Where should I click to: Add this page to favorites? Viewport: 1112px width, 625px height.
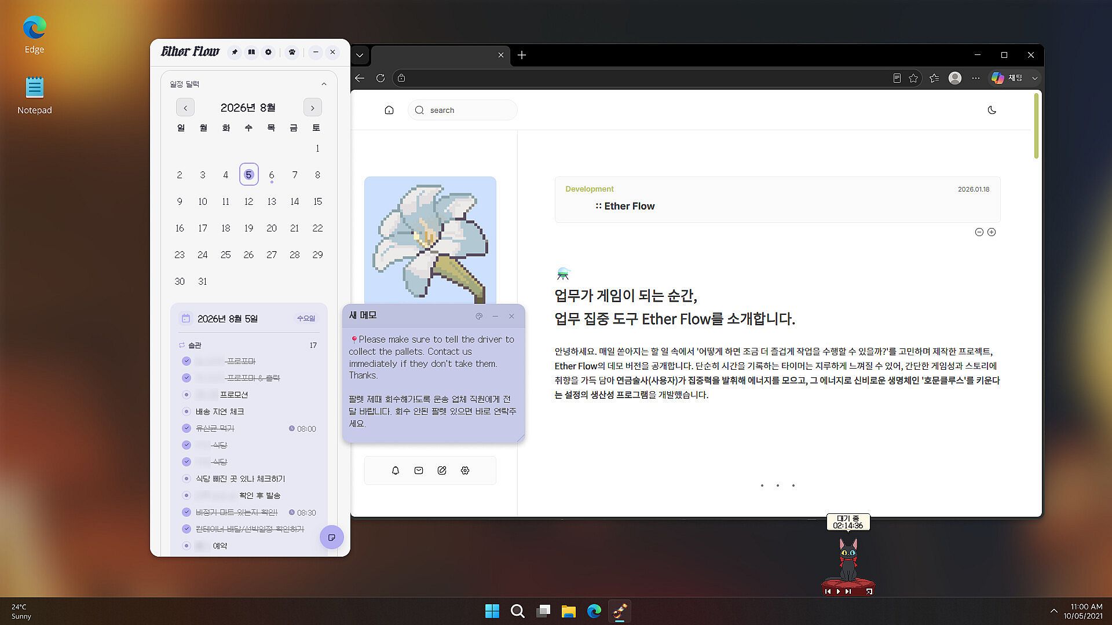tap(913, 78)
